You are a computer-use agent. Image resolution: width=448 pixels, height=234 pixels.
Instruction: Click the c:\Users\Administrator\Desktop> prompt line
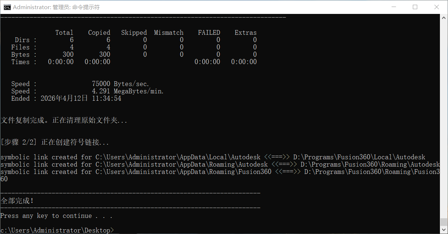coord(57,230)
